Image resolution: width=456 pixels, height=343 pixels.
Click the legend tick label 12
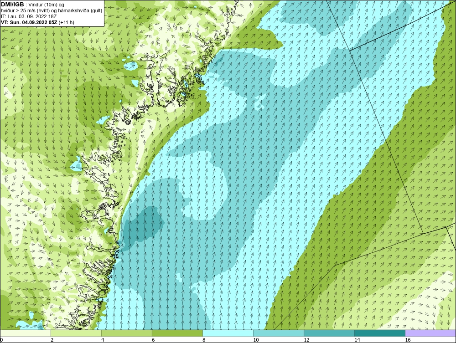[306, 340]
